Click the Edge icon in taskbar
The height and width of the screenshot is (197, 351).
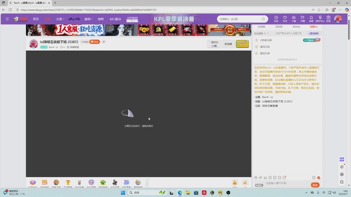pos(180,193)
